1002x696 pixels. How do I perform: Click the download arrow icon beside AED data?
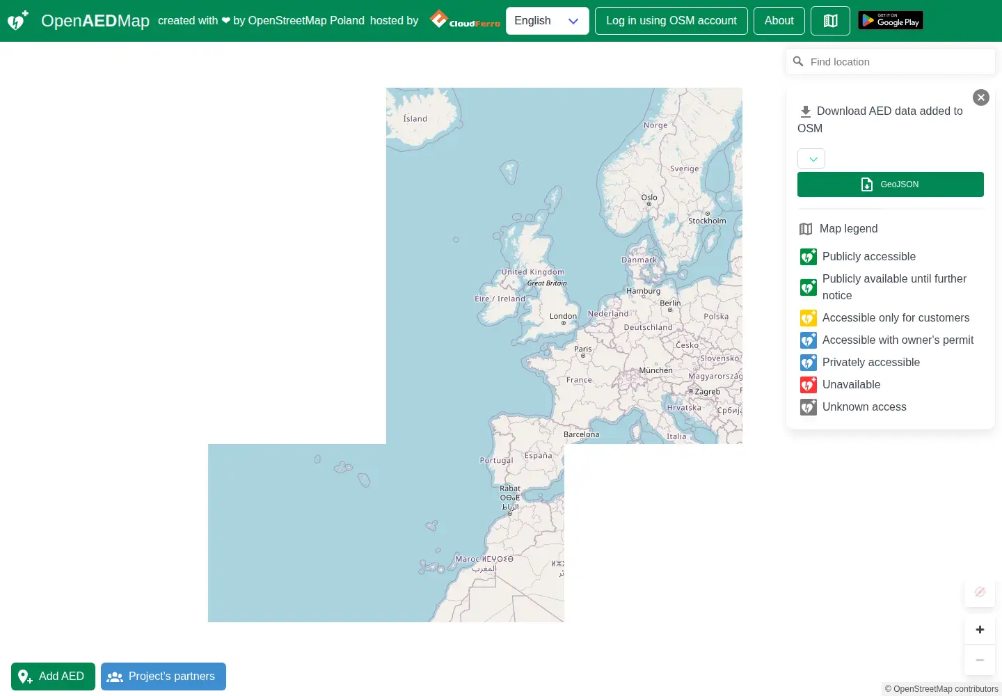[806, 111]
